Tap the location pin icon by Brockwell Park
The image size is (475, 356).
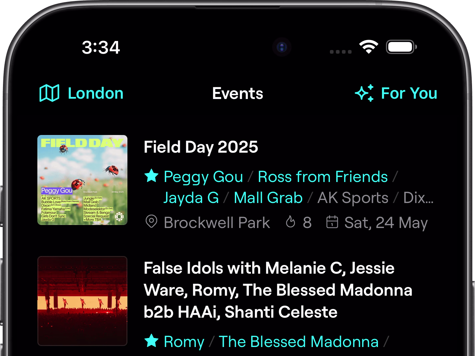[151, 222]
